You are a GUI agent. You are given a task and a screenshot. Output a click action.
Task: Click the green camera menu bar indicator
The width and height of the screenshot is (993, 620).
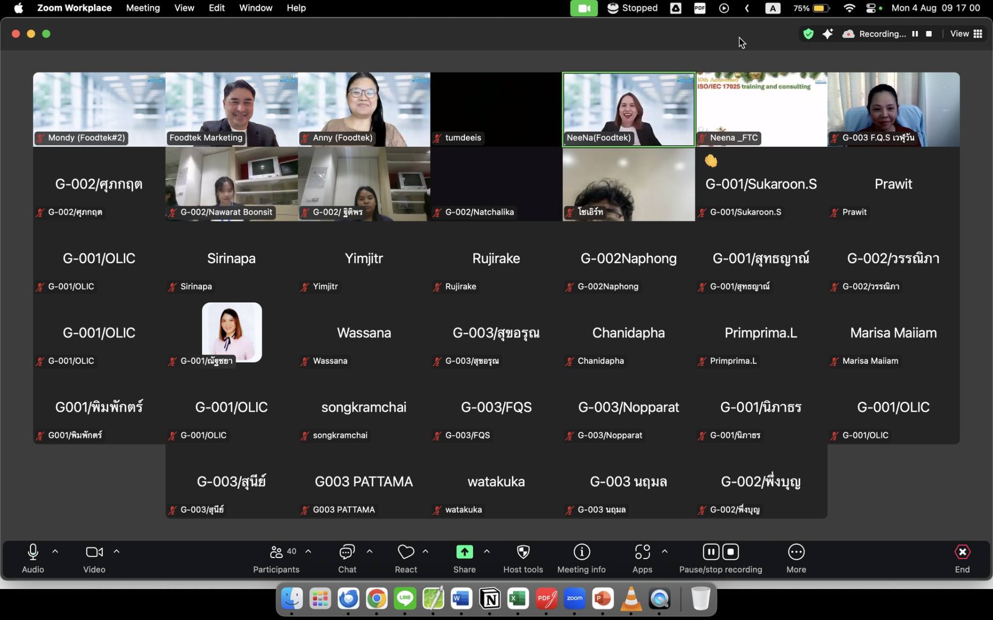(x=584, y=8)
